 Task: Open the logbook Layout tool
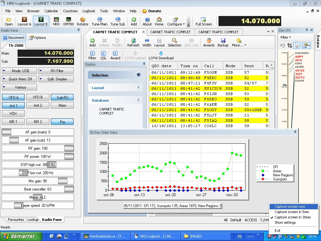tap(159, 42)
